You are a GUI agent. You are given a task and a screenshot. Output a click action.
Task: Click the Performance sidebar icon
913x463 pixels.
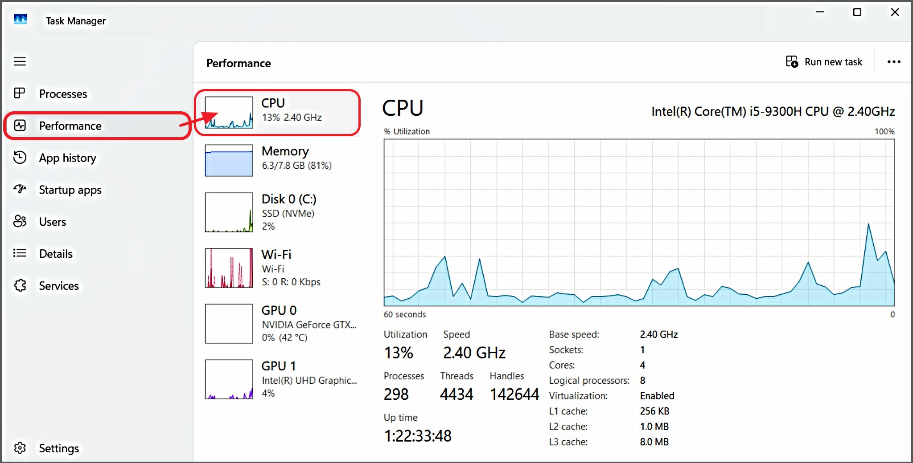click(x=20, y=126)
